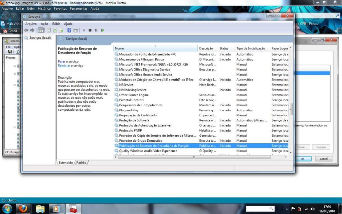This screenshot has height=214, width=342.
Task: Sort by the Descrição column header
Action: [208, 48]
